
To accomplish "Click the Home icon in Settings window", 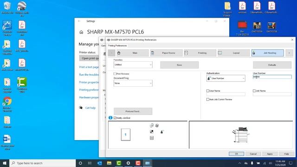I will pos(81,32).
